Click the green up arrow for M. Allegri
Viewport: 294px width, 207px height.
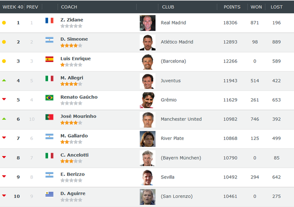[4, 80]
